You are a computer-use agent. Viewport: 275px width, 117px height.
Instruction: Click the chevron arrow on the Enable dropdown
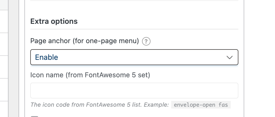click(230, 57)
